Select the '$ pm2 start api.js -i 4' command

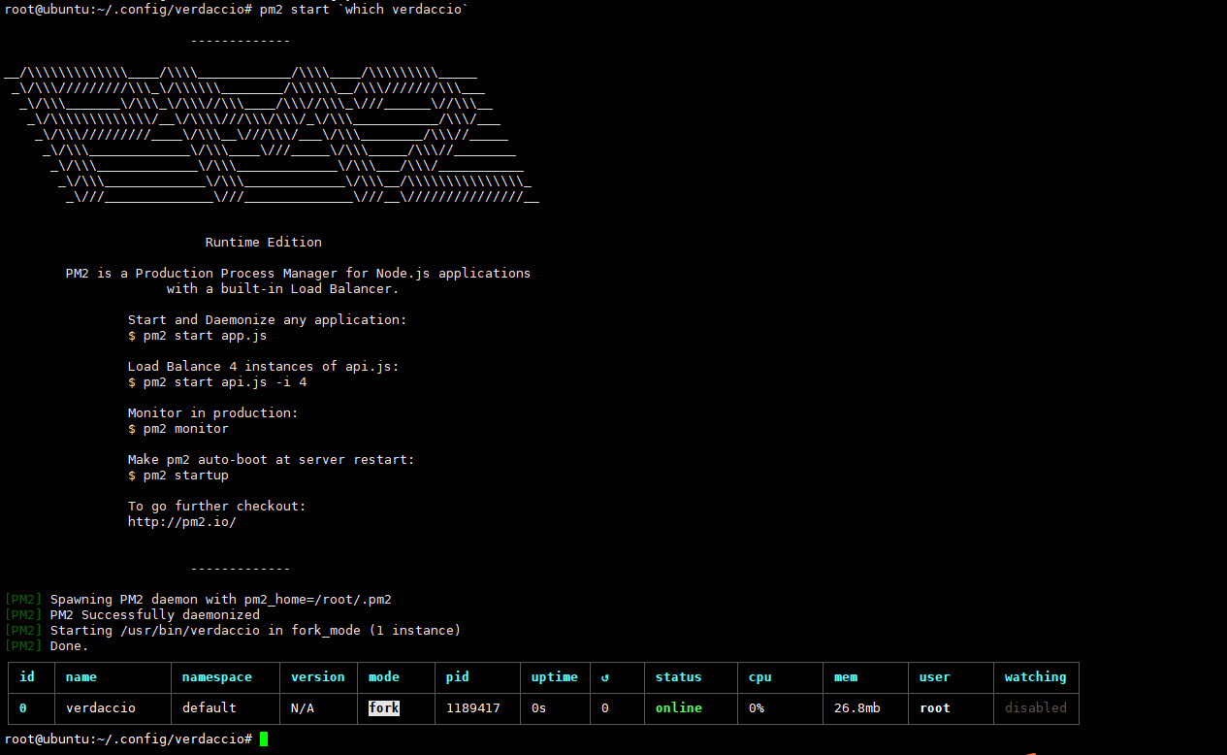tap(217, 382)
